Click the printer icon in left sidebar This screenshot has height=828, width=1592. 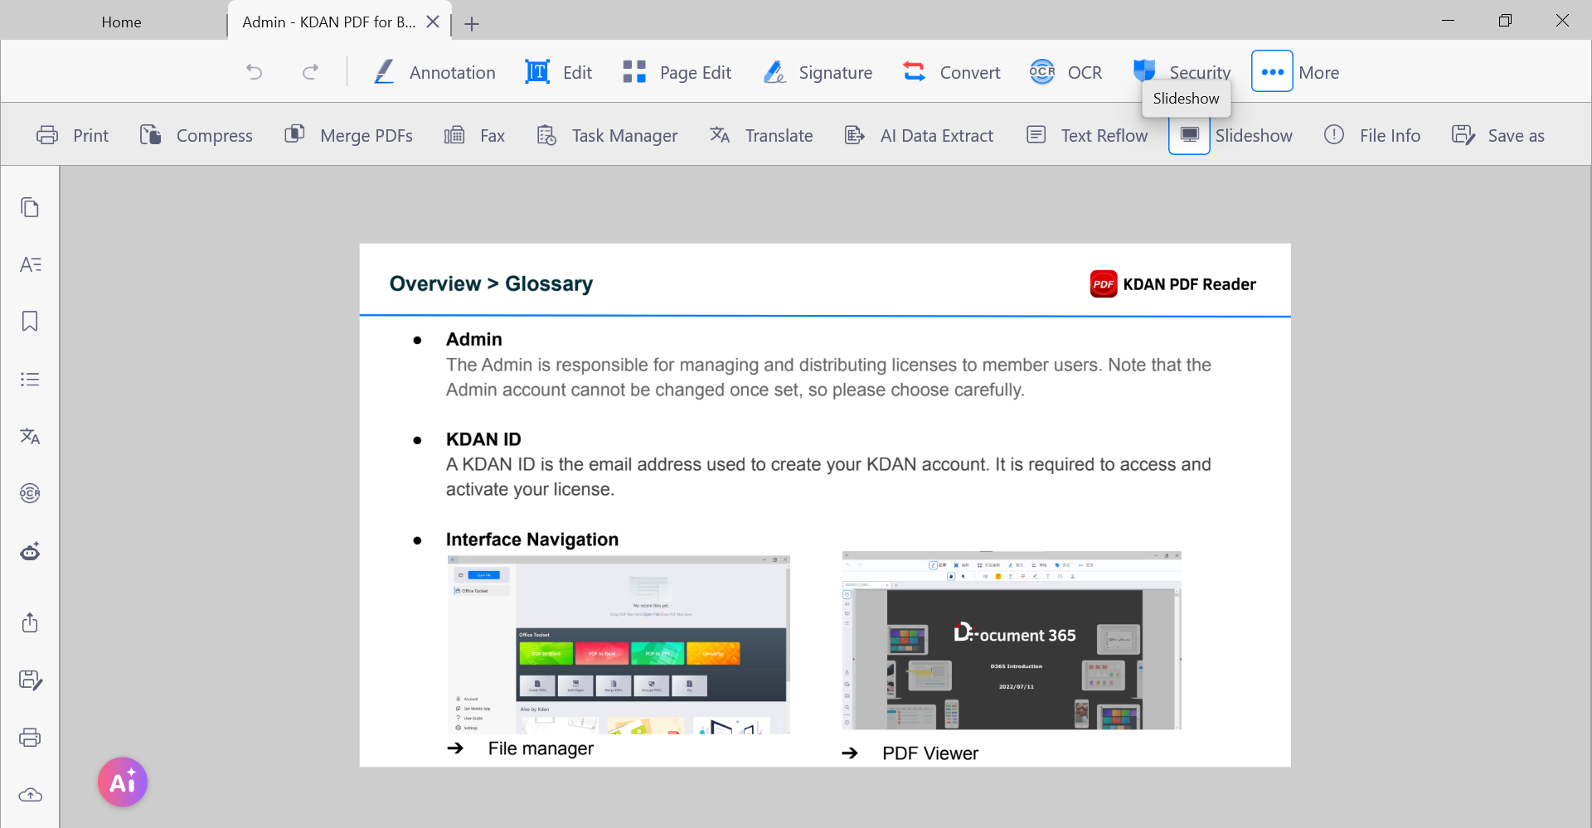pos(30,738)
